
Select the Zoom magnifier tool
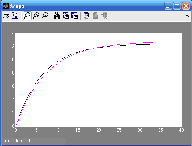point(27,15)
